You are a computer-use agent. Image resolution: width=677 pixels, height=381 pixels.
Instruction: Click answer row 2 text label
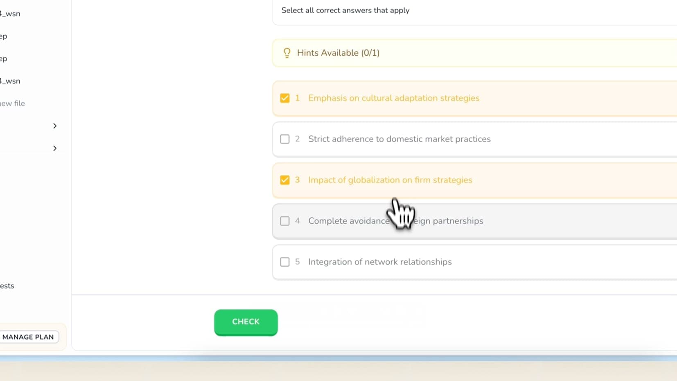399,139
